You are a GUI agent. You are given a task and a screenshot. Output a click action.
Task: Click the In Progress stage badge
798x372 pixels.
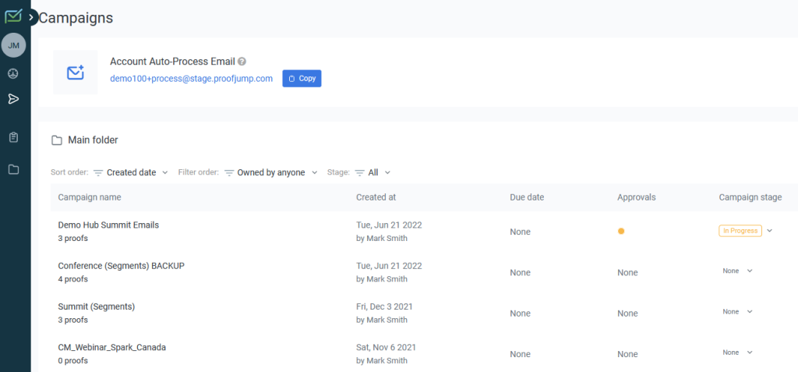740,231
